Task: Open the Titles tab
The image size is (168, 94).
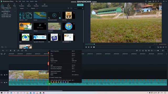Action: [14, 5]
